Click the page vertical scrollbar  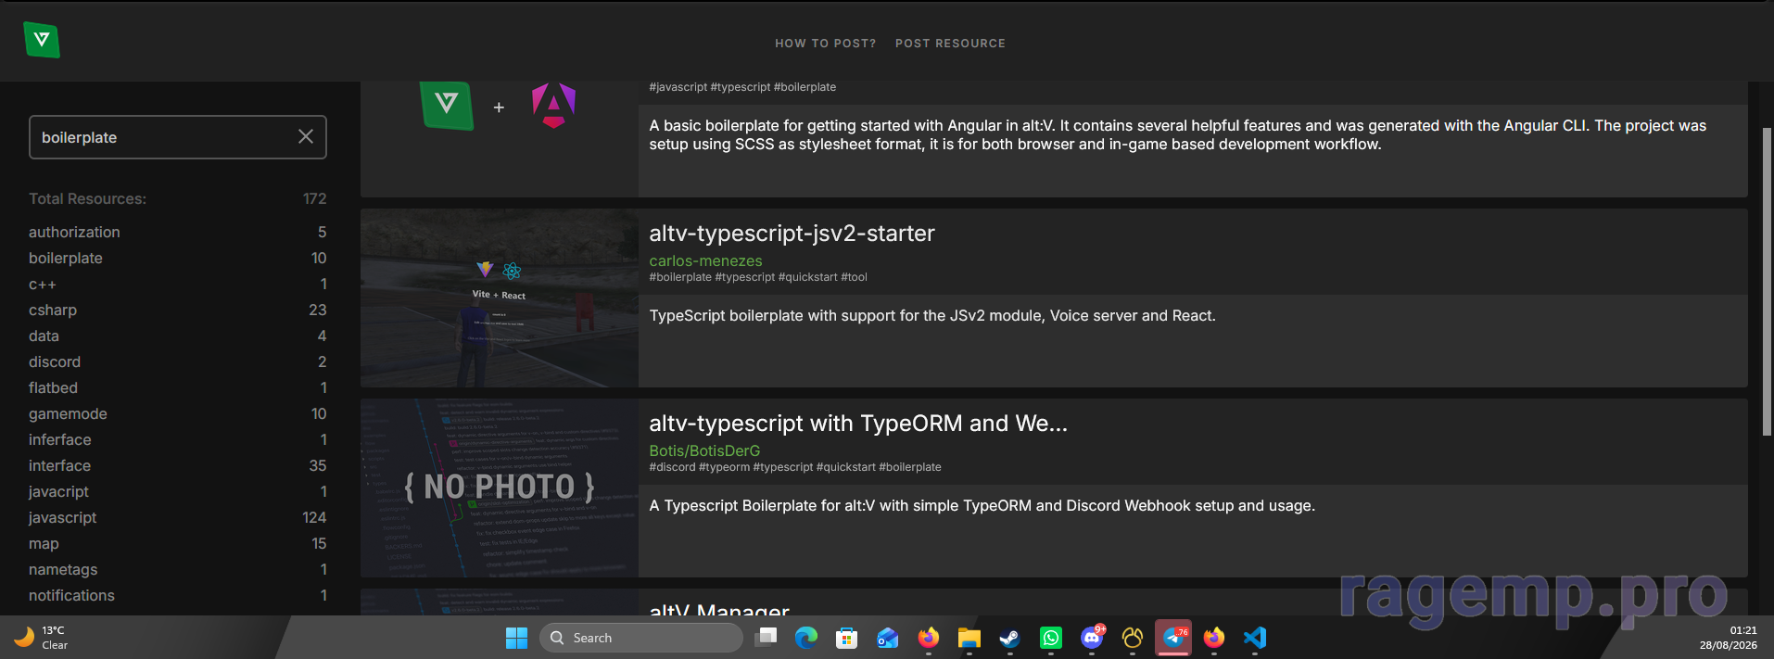coord(1767,282)
